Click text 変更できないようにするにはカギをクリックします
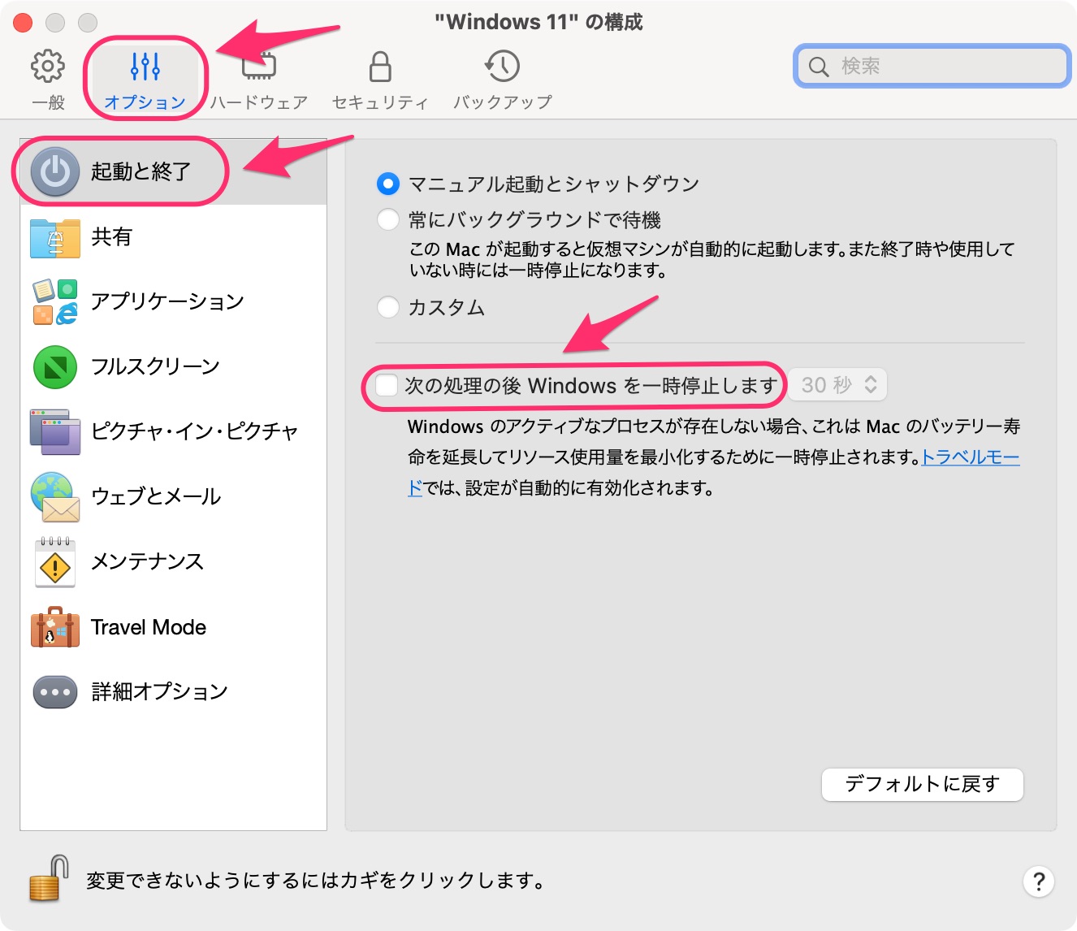 315,881
